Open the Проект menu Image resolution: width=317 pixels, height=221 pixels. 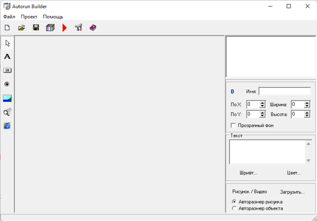click(x=29, y=17)
